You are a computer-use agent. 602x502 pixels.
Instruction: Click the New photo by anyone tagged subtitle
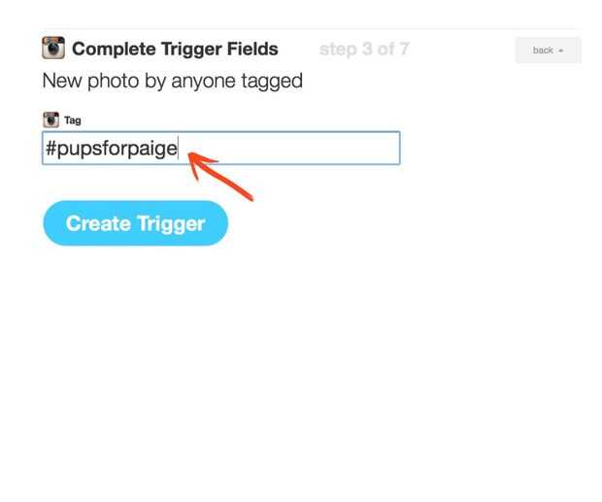coord(173,82)
